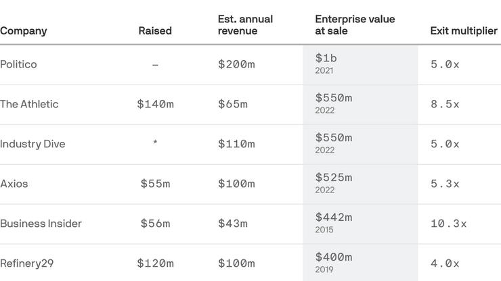Select The Athletic row label

tap(29, 104)
